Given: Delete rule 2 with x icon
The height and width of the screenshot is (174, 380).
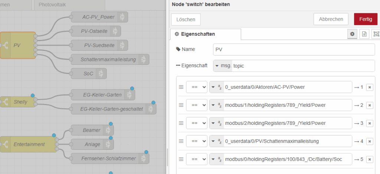Looking at the screenshot, I should click(x=369, y=105).
